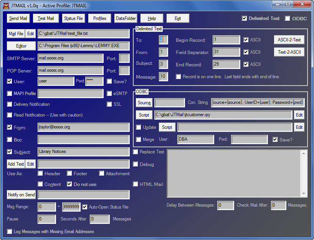Enable the Debug checkbox

point(136,164)
